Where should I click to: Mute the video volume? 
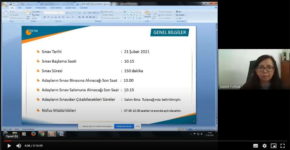coord(19,146)
